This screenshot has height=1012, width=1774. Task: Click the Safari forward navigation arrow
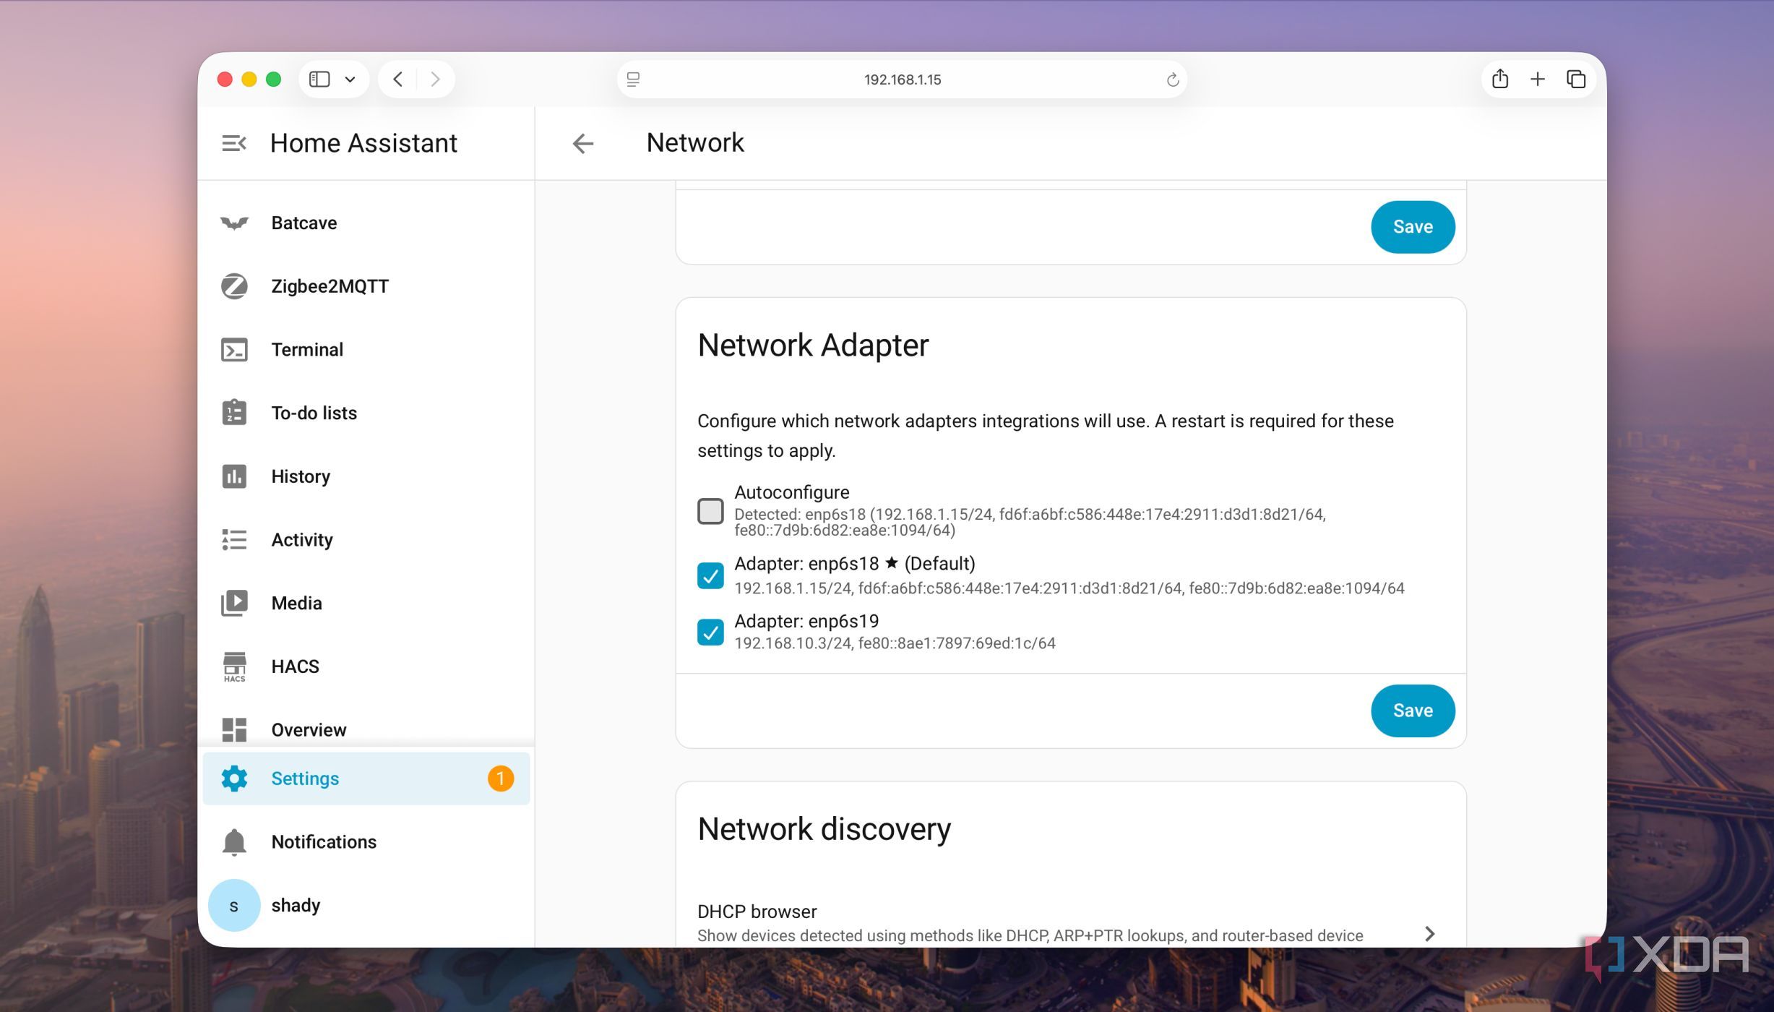[435, 79]
